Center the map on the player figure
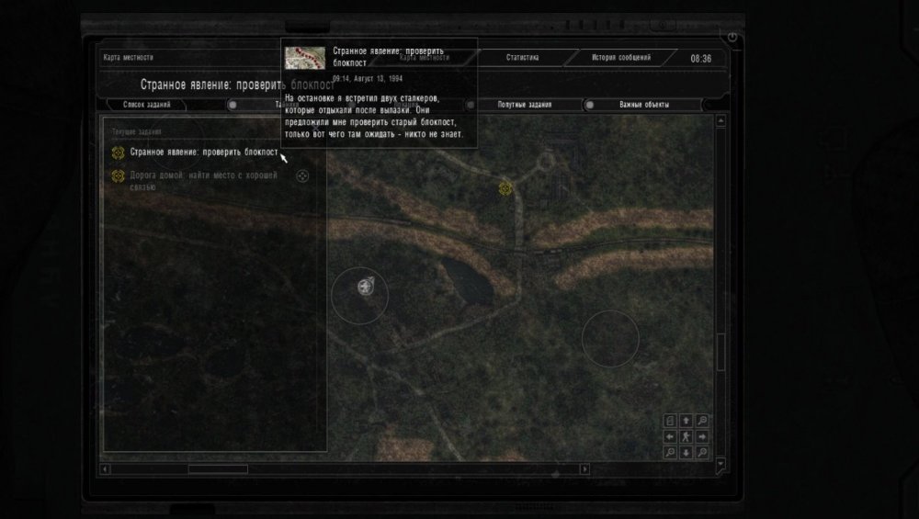The height and width of the screenshot is (519, 919). click(x=686, y=437)
